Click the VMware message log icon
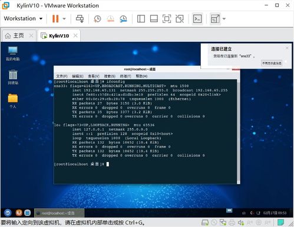 click(280, 222)
